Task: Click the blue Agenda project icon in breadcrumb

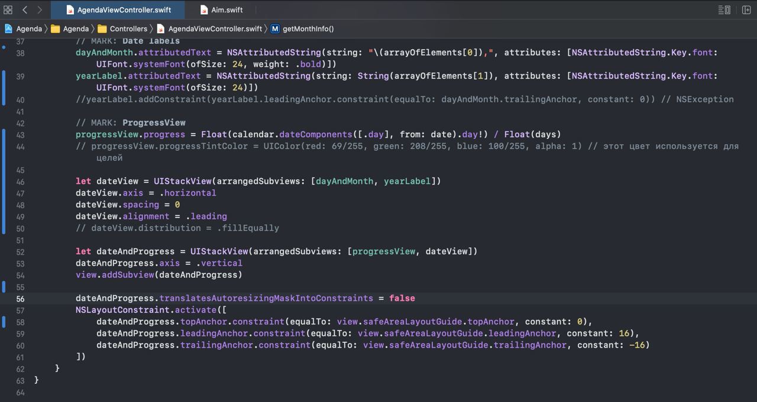Action: click(x=8, y=28)
